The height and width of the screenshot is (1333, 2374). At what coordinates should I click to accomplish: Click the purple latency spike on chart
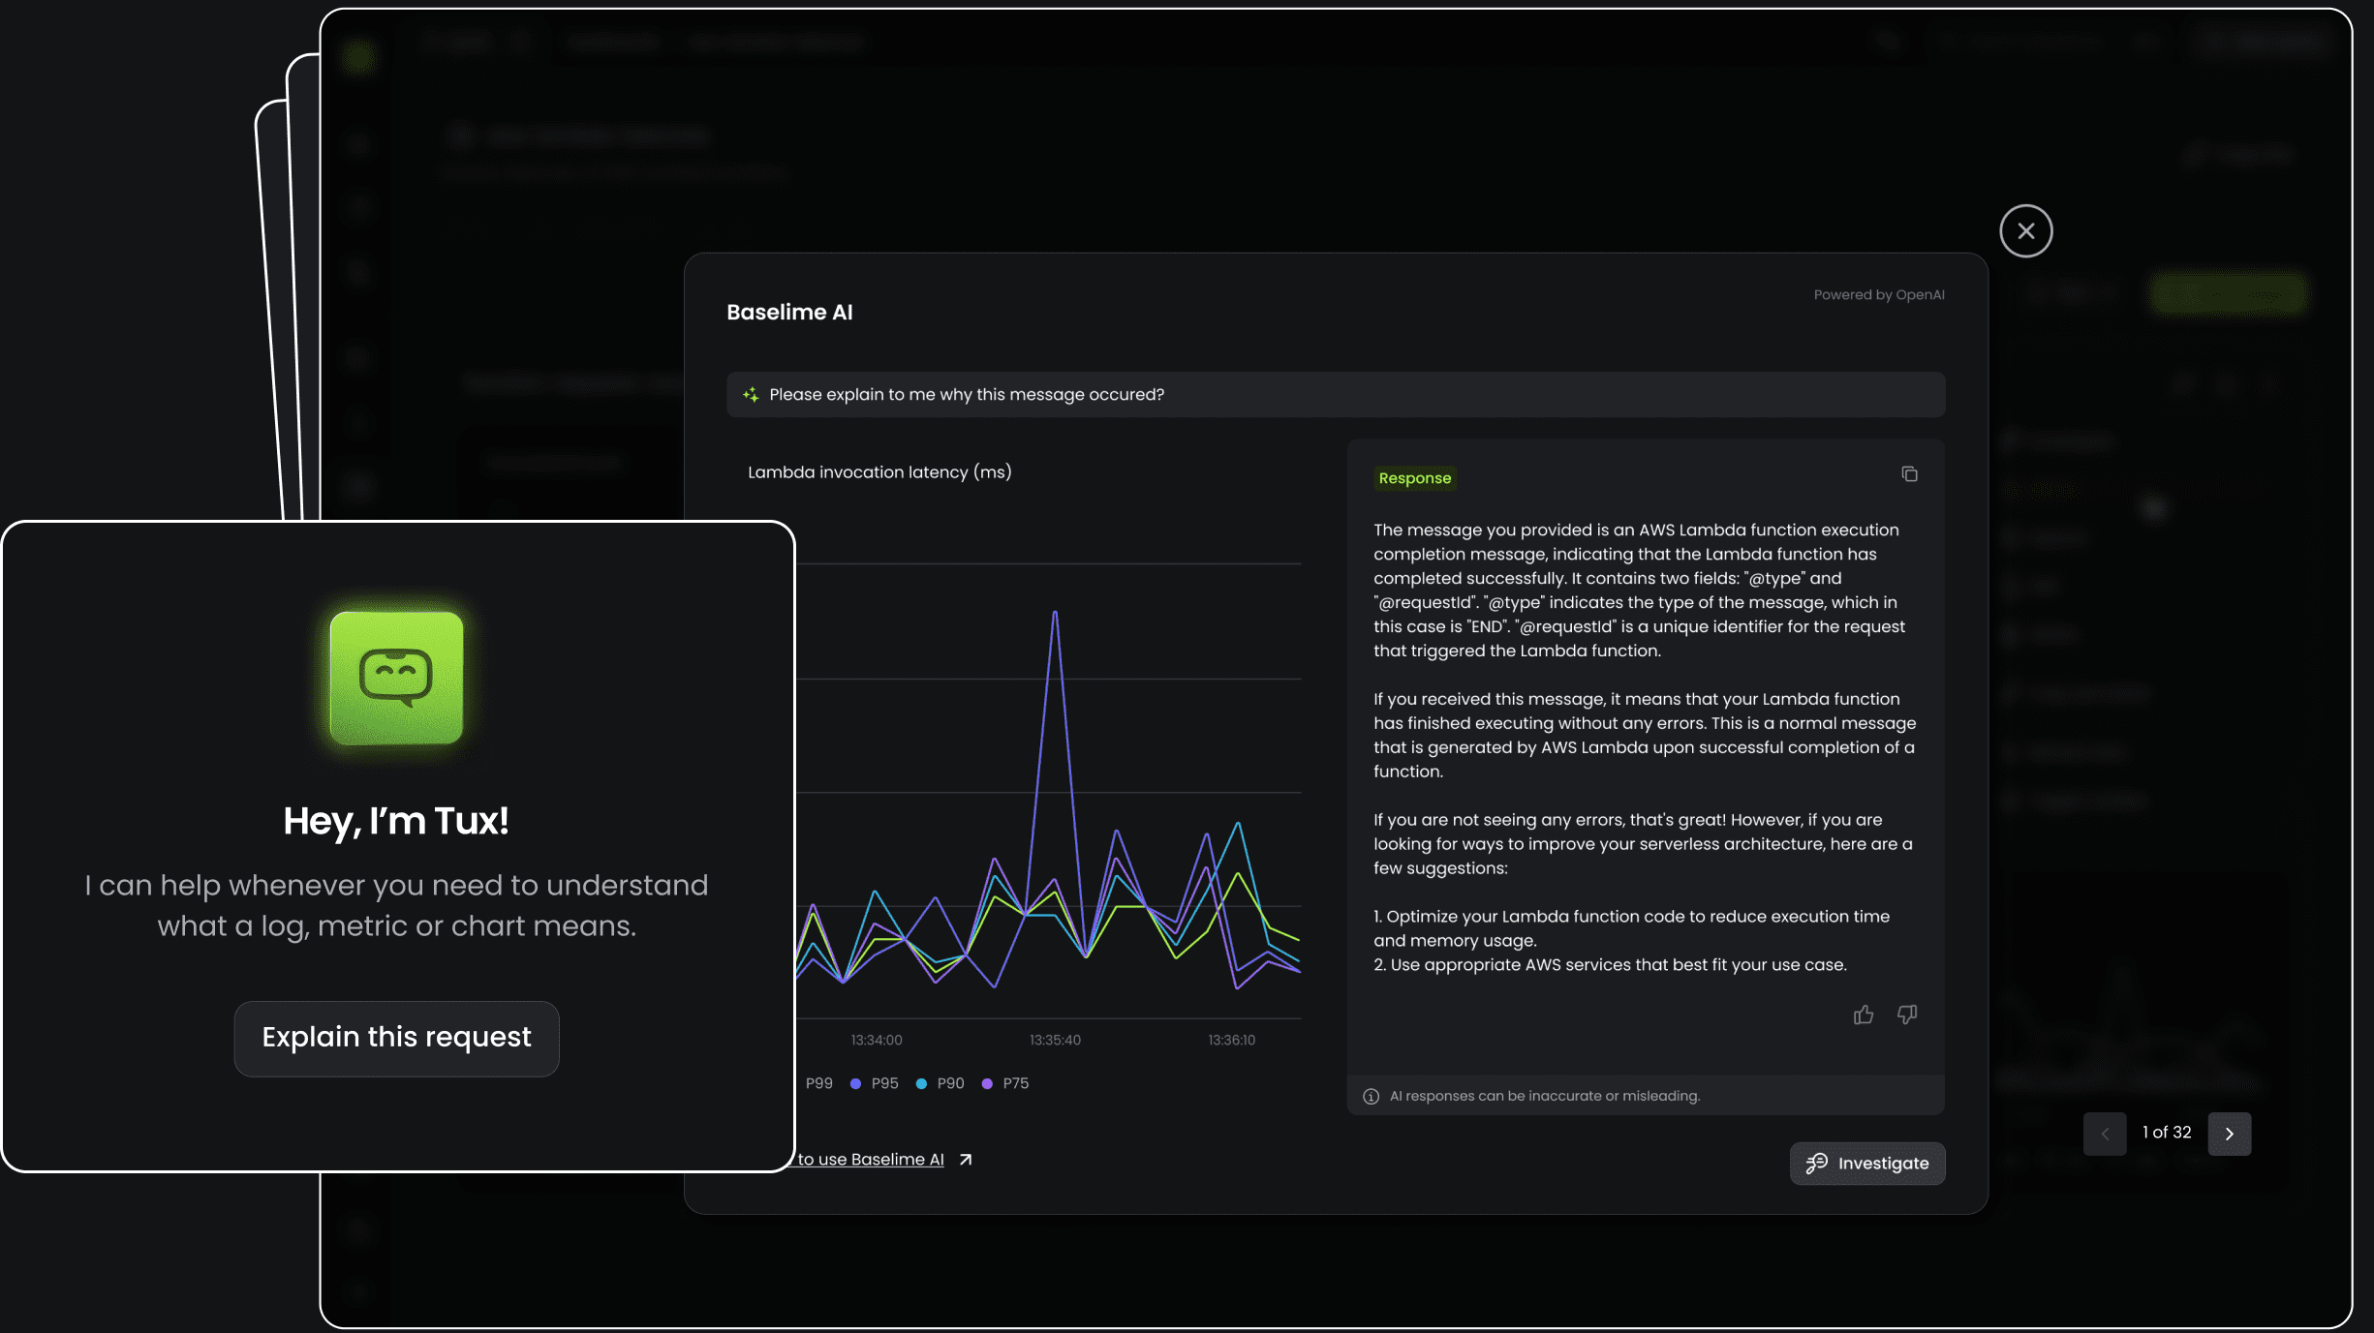click(x=1055, y=614)
